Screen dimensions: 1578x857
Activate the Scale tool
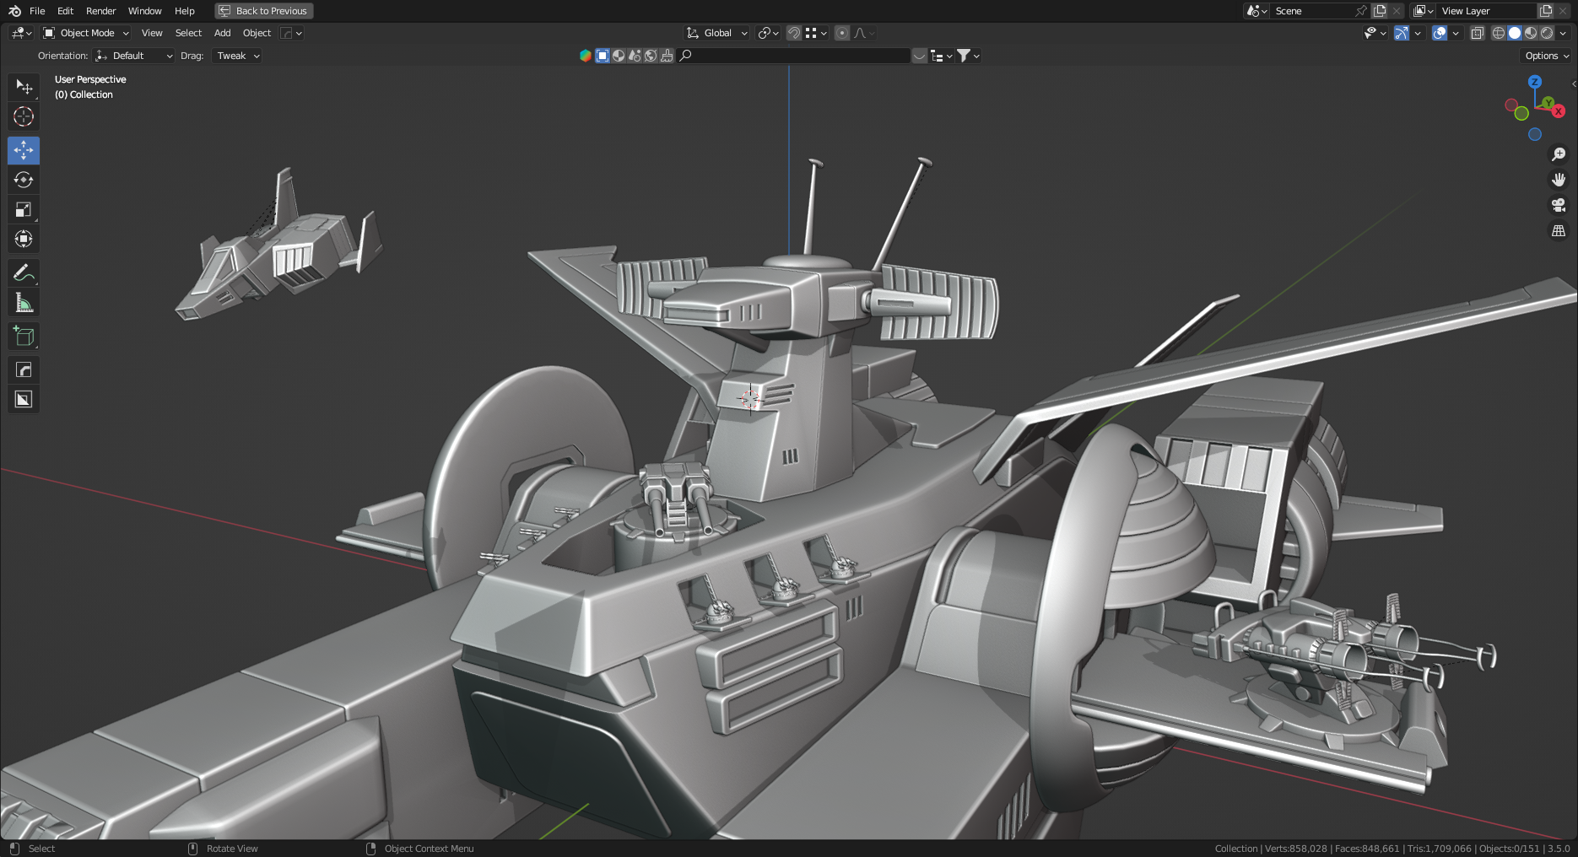click(x=24, y=209)
